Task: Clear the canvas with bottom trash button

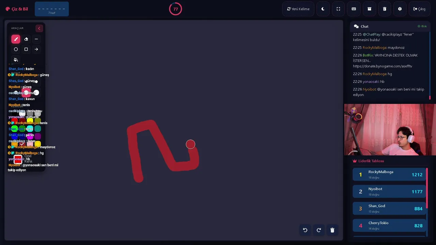Action: (332, 230)
